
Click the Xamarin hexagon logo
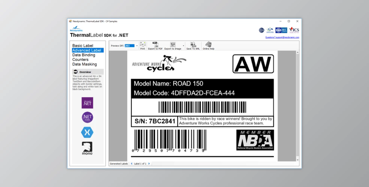tap(87, 132)
